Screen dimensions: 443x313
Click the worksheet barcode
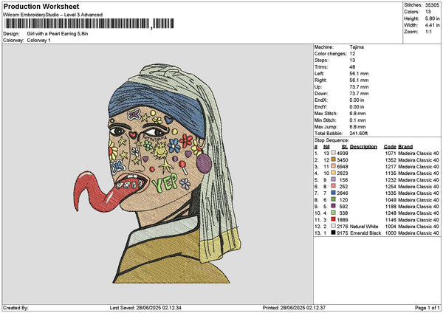pos(89,24)
